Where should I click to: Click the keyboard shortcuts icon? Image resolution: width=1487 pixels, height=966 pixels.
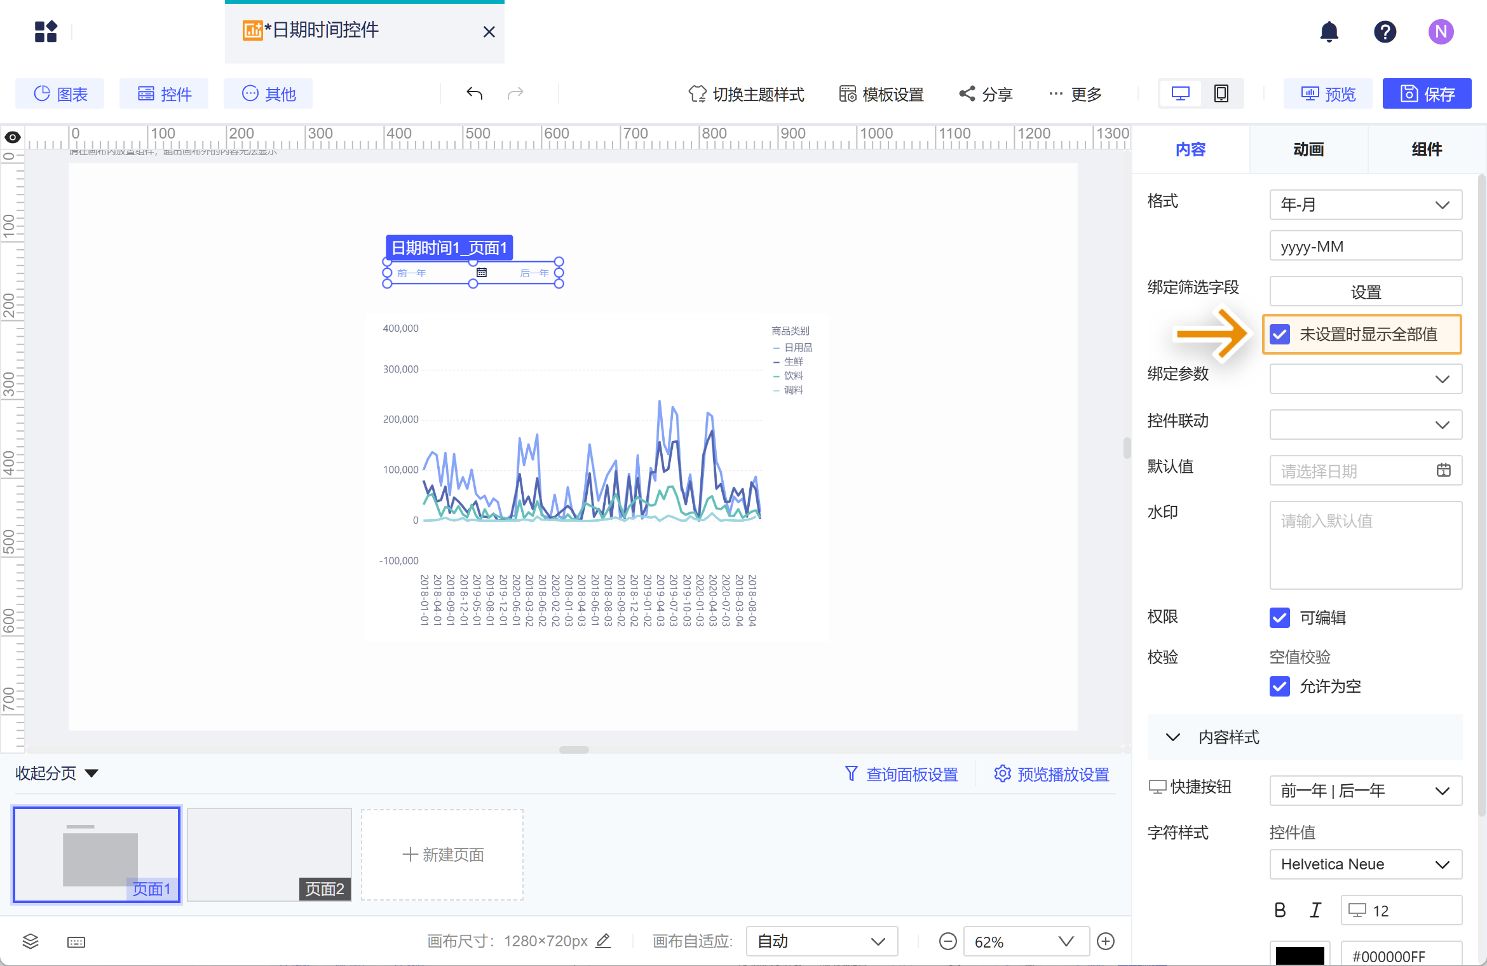coord(76,942)
